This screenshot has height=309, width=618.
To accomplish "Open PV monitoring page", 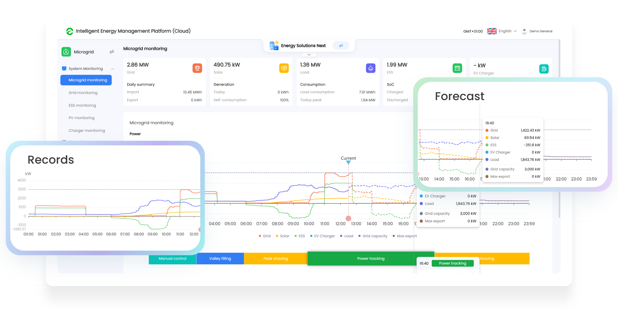I will (x=82, y=118).
